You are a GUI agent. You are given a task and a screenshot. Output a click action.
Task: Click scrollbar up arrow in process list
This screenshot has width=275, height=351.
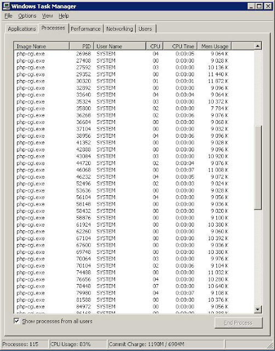258,46
